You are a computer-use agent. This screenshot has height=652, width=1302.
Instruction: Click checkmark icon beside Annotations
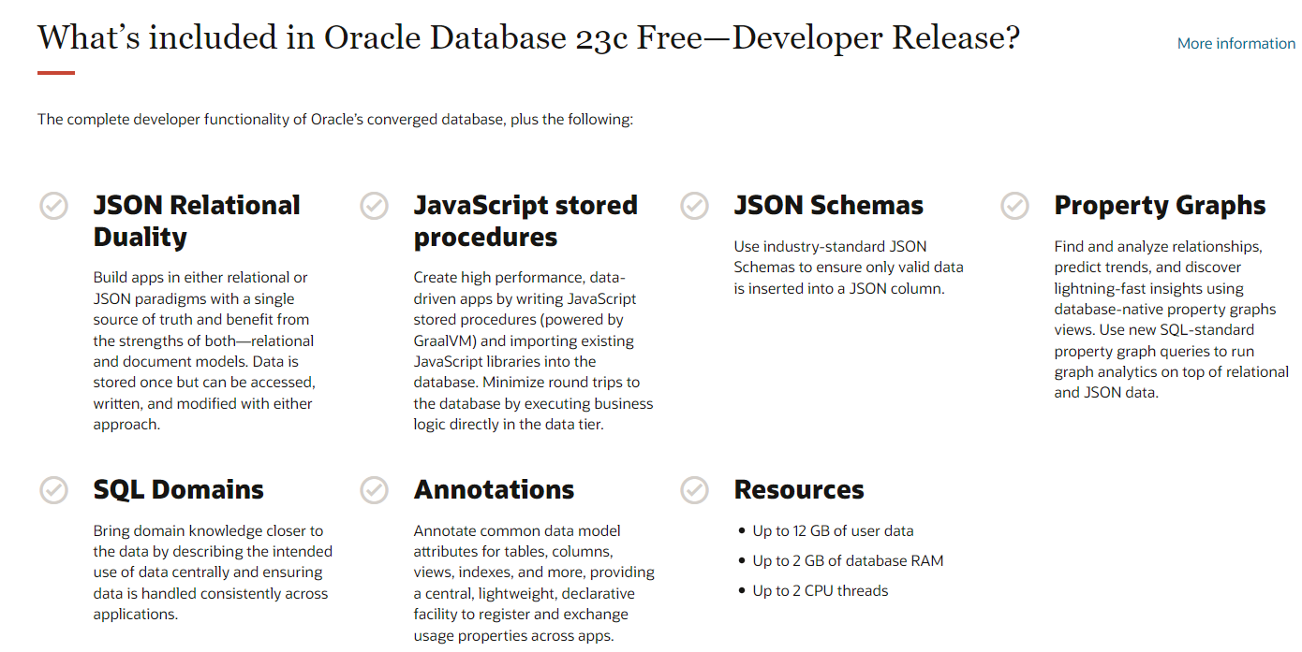(375, 489)
